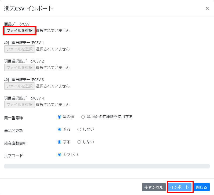
Task: Click 選択されていません next to 商品データCSV
Action: click(x=53, y=31)
